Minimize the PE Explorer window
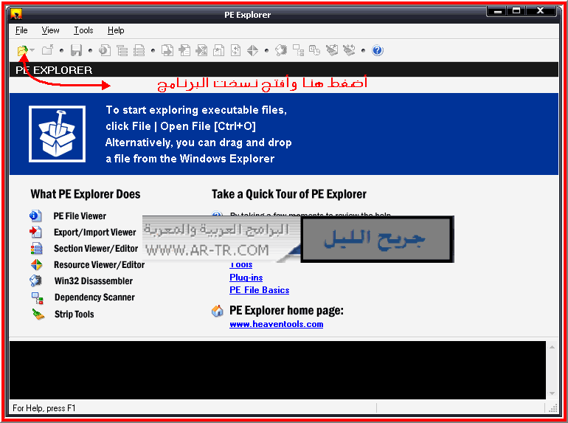 [x=498, y=11]
